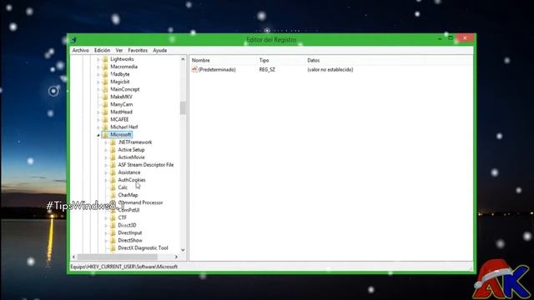Click the tree scroll up arrow

point(183,59)
